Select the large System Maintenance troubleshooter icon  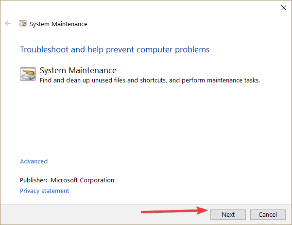[28, 74]
